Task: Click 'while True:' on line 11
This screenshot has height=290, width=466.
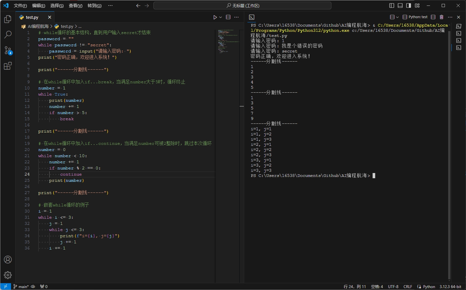Action: (x=53, y=94)
